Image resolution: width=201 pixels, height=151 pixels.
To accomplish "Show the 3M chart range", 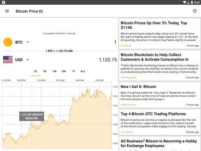I will coord(64,72).
